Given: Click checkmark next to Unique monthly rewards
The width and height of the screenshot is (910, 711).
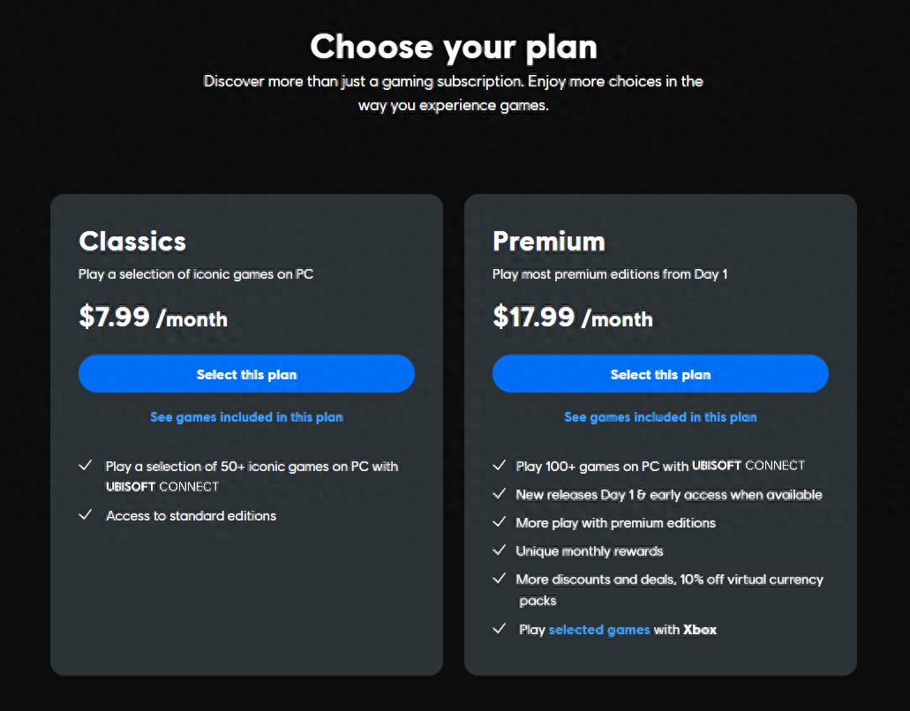Looking at the screenshot, I should pos(499,550).
